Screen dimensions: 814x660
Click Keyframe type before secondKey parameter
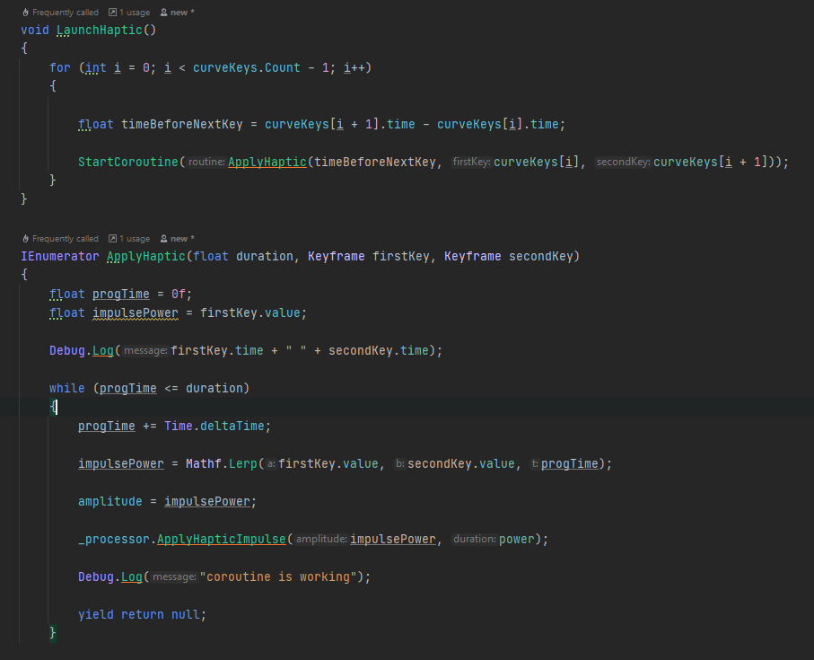472,257
